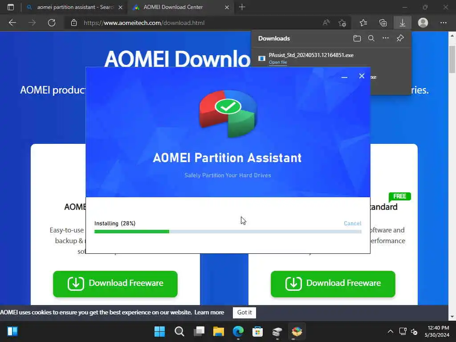The height and width of the screenshot is (342, 456).
Task: Refresh the AOMEI download page
Action: (x=52, y=23)
